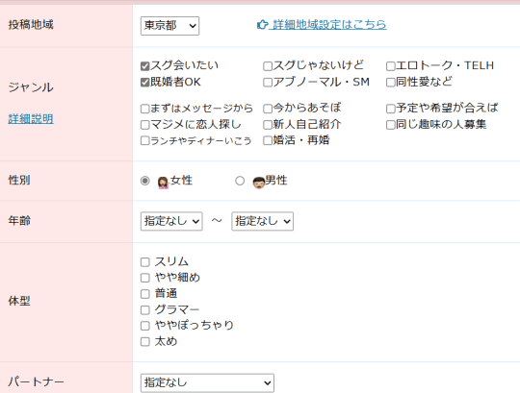Select the 男性 radio button
Viewport: 520px width, 393px height.
[240, 181]
